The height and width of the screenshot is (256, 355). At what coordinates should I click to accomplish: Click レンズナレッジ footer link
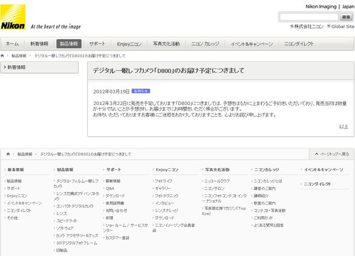coord(166,211)
